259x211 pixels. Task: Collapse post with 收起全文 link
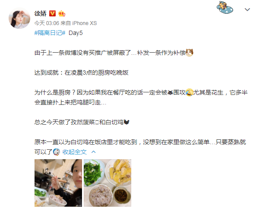point(75,152)
